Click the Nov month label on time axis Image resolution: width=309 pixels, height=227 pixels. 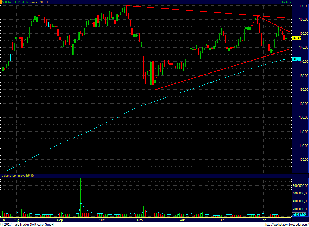[x=140, y=220]
